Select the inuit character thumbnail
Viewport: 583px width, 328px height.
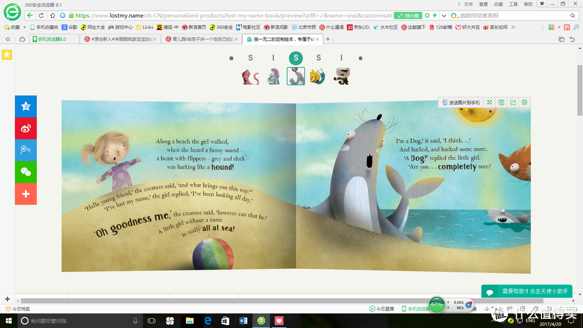point(341,76)
